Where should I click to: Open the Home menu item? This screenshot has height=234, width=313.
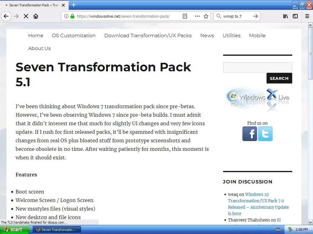pyautogui.click(x=36, y=35)
